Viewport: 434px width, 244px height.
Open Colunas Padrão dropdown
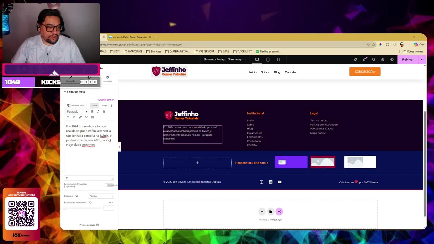coord(101,196)
